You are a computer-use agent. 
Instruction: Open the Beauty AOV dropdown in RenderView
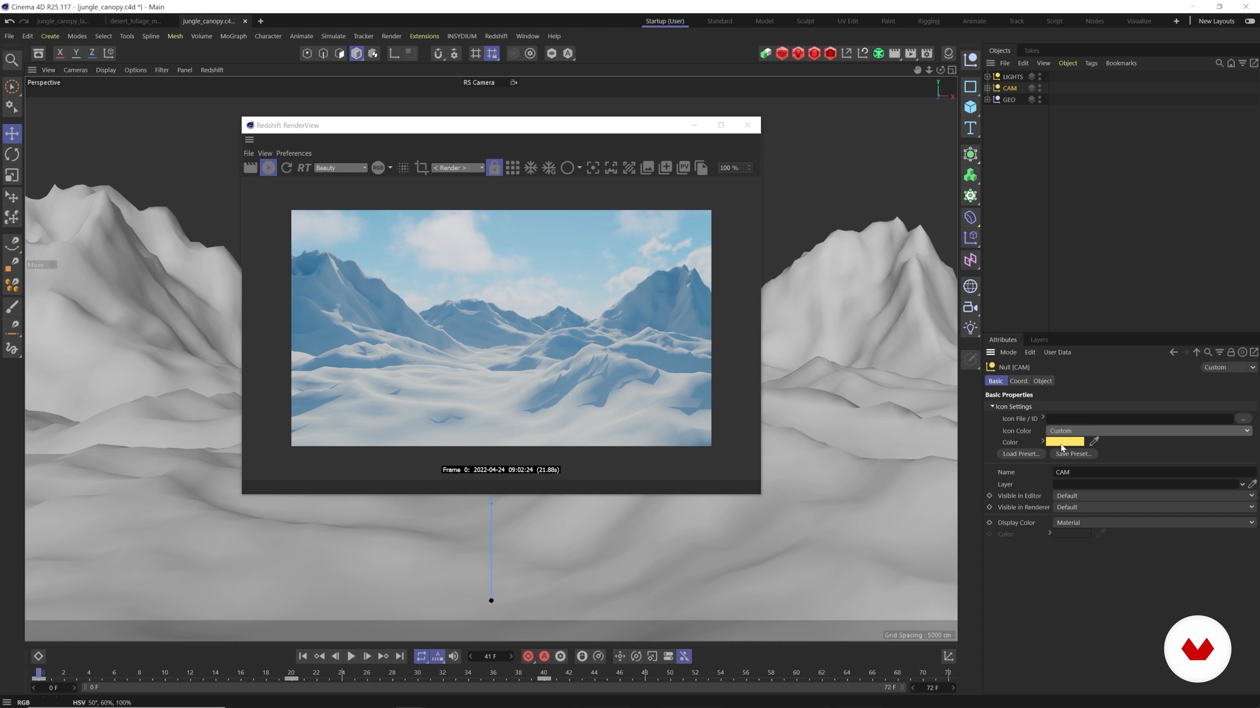(341, 167)
